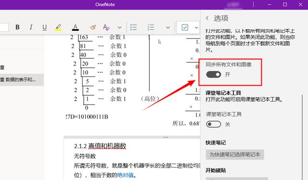Insert a bulleted list
Viewport: 308px width, 180px height.
[x=134, y=27]
